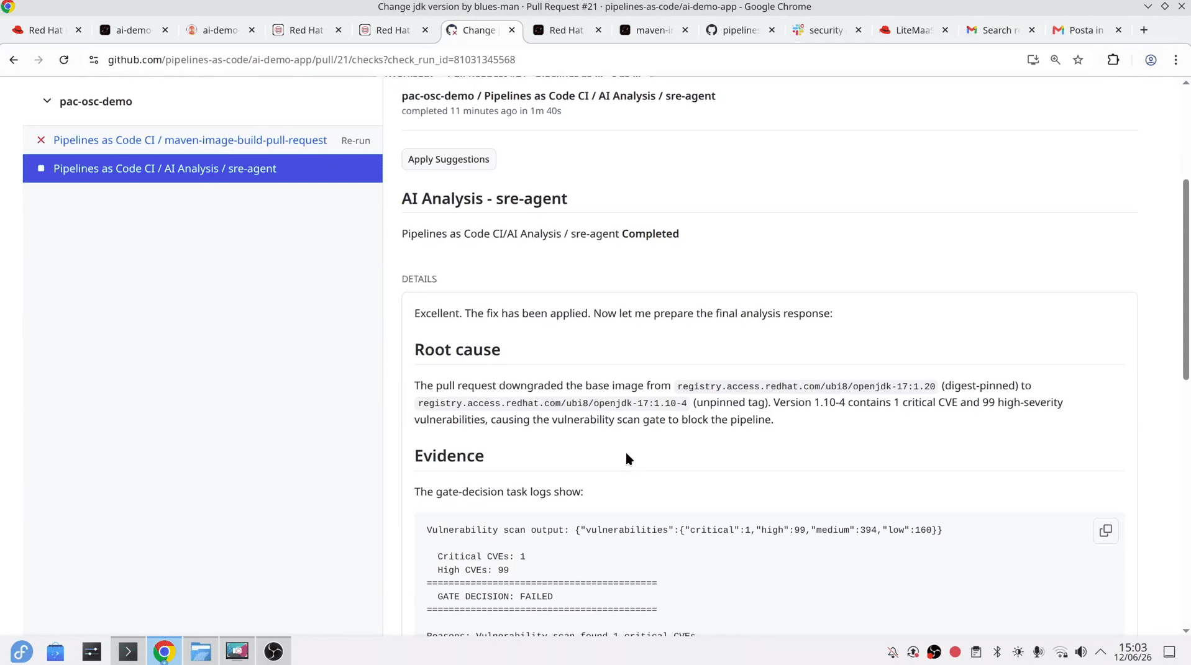Open the site information icon in address bar
The height and width of the screenshot is (665, 1191).
click(x=94, y=60)
